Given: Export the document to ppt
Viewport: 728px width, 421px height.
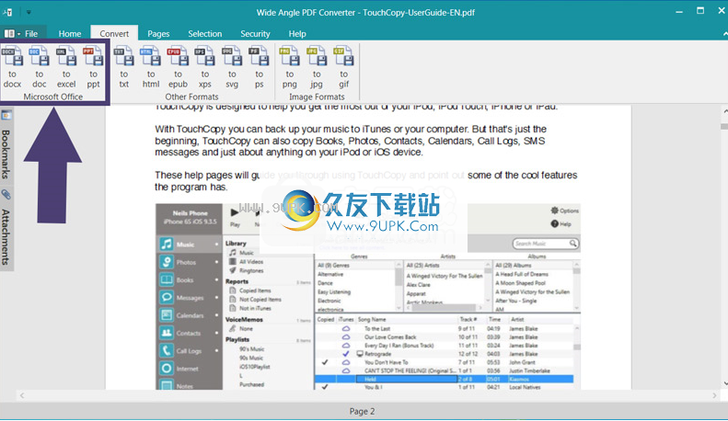Looking at the screenshot, I should (93, 67).
